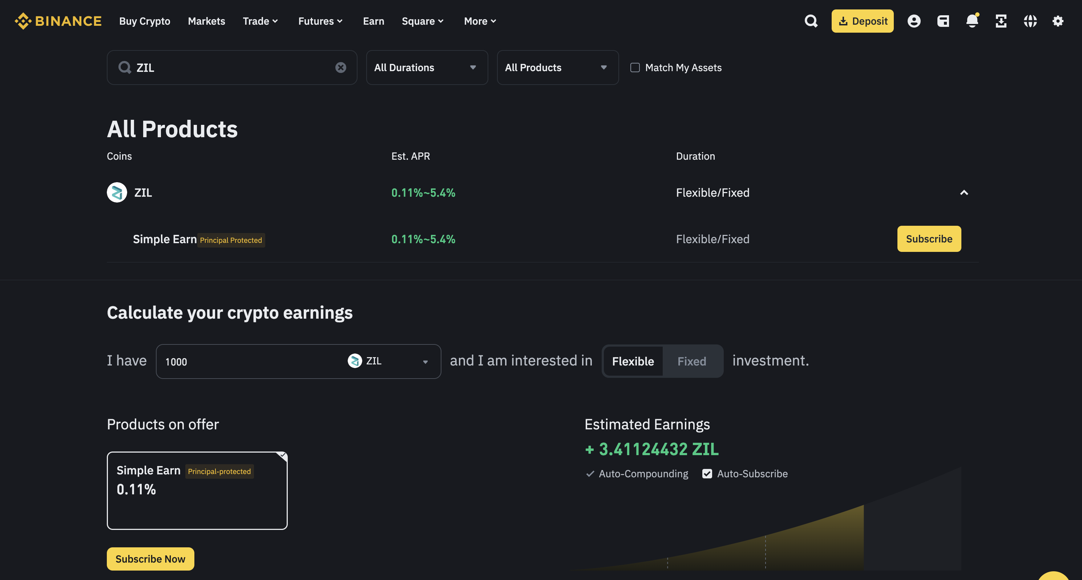The width and height of the screenshot is (1082, 580).
Task: Go to the Markets page
Action: [x=206, y=21]
